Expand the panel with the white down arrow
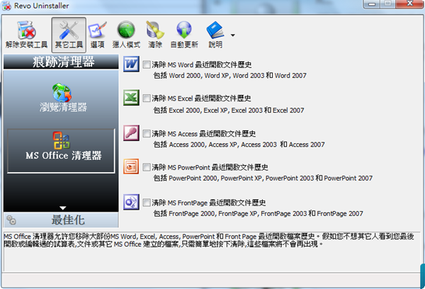This screenshot has height=289, width=425. pos(63,208)
